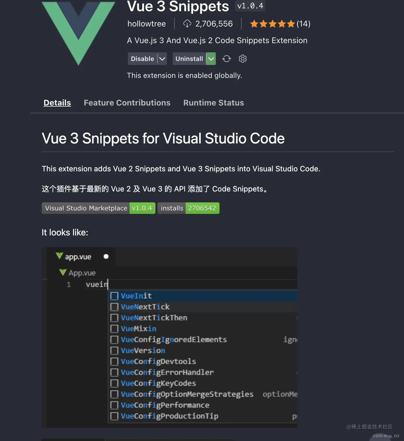Click the app.vue editor tab in preview
Viewport: 404px width, 441px height.
[81, 256]
